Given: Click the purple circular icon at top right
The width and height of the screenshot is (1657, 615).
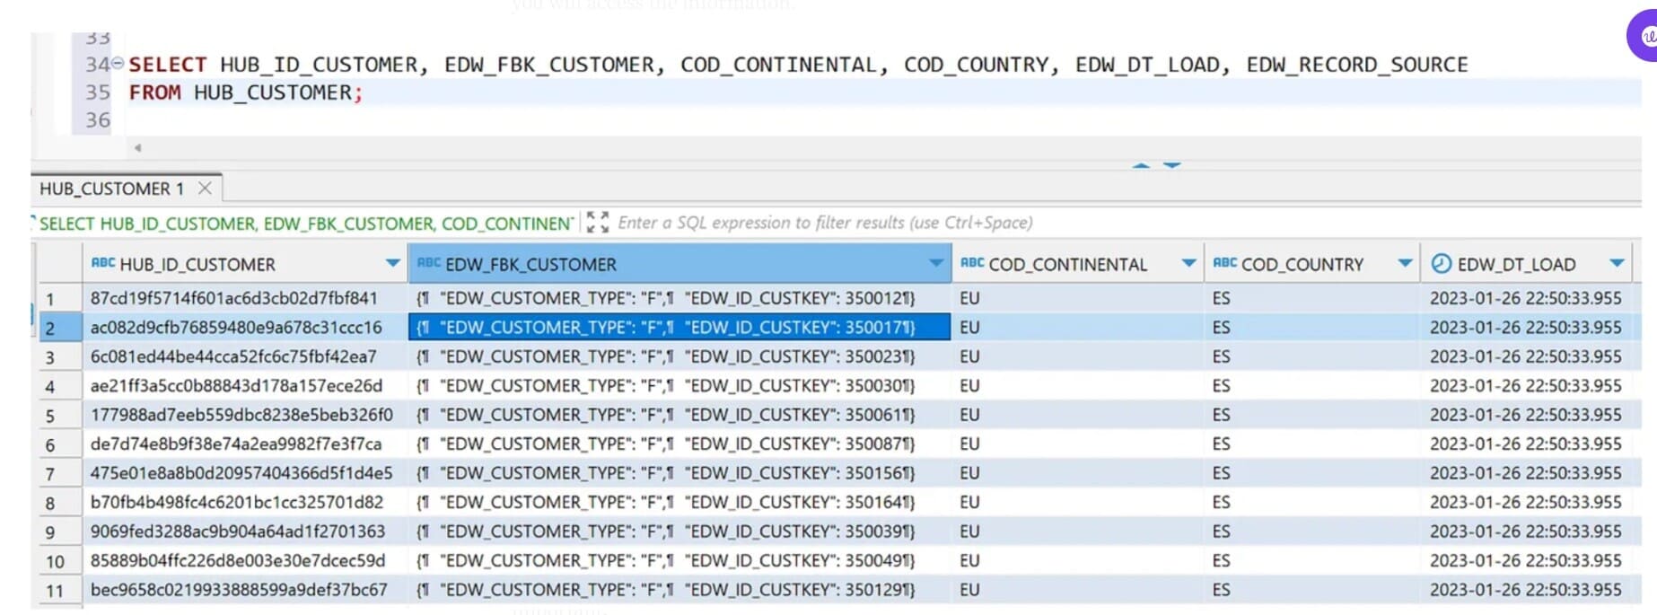Looking at the screenshot, I should [x=1644, y=37].
